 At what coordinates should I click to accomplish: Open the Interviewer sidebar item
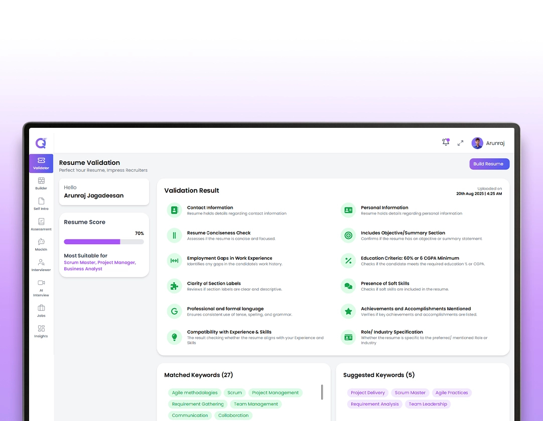tap(41, 265)
